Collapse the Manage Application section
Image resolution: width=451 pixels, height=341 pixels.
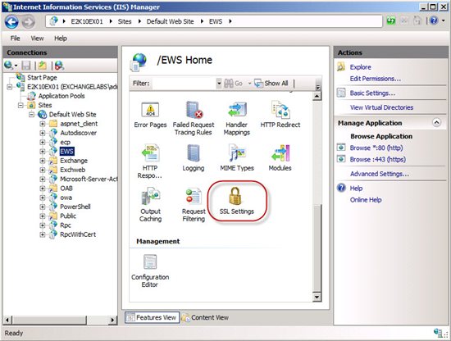(436, 123)
